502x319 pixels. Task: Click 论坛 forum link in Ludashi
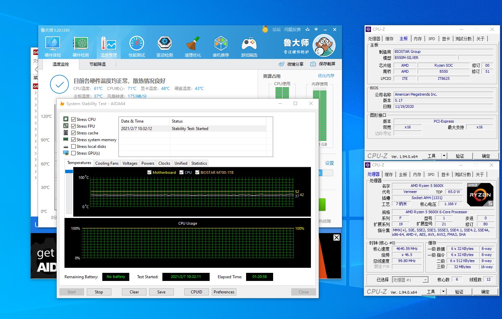(276, 30)
